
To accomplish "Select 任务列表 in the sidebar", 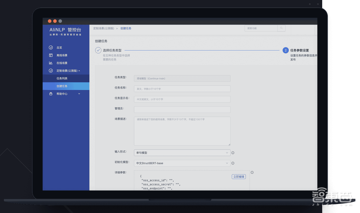I will tap(62, 78).
